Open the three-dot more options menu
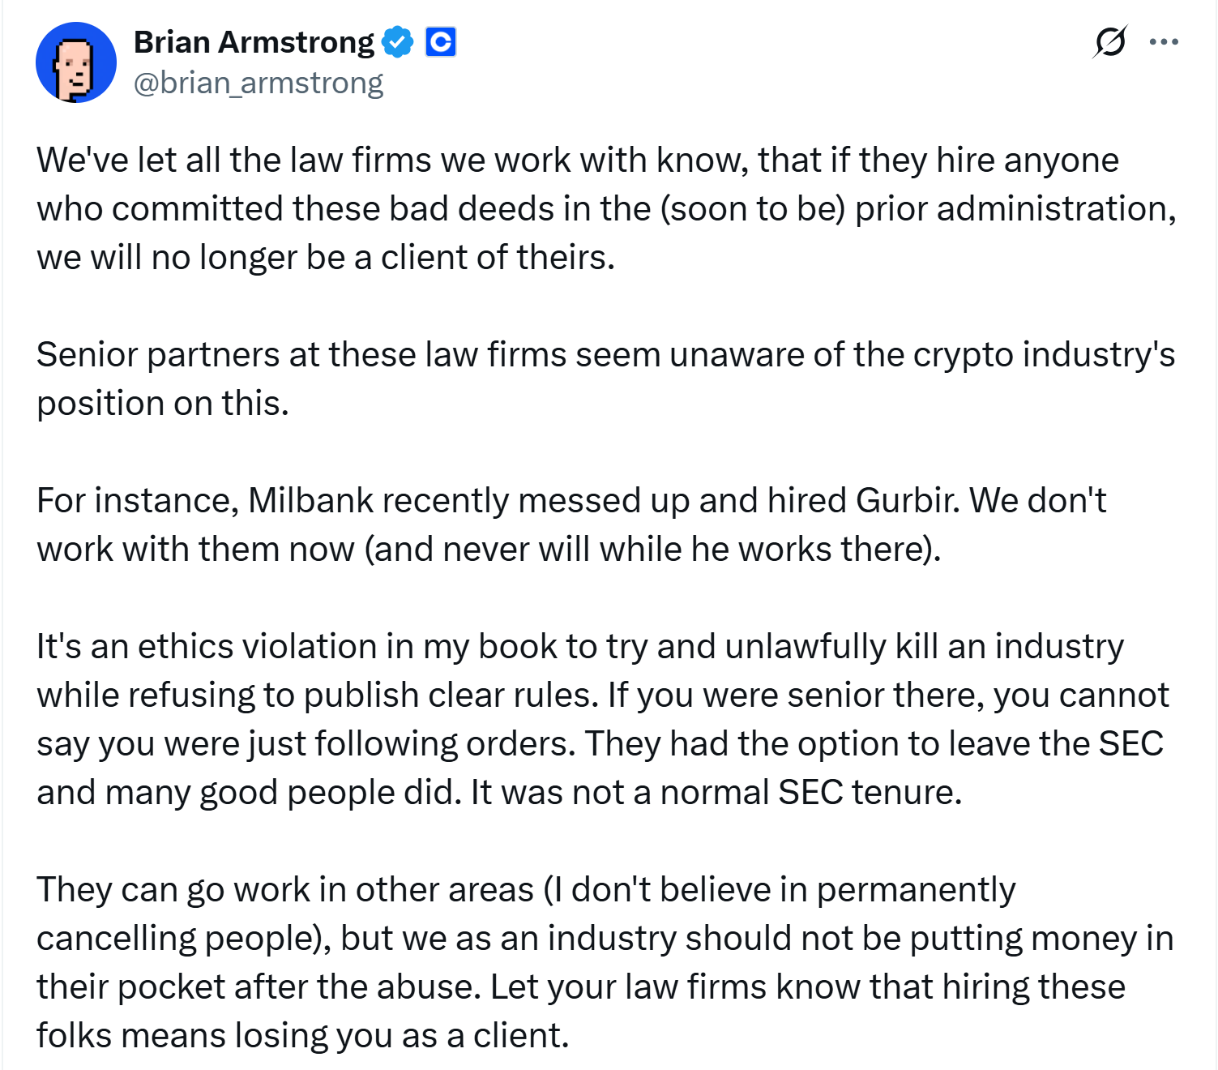1218x1070 pixels. pos(1164,41)
